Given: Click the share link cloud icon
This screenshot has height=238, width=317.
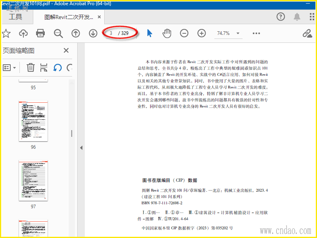Looking at the screenshot, I should [307, 33].
